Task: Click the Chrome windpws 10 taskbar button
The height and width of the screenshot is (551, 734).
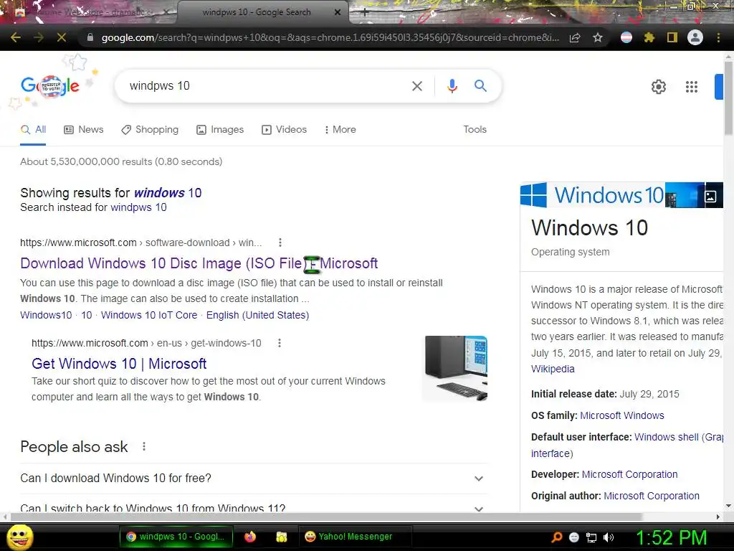Action: (178, 537)
